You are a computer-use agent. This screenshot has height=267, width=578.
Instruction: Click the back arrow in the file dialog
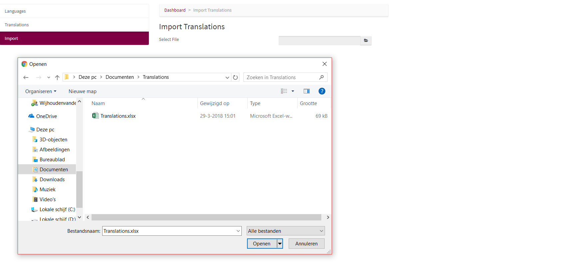pyautogui.click(x=26, y=77)
